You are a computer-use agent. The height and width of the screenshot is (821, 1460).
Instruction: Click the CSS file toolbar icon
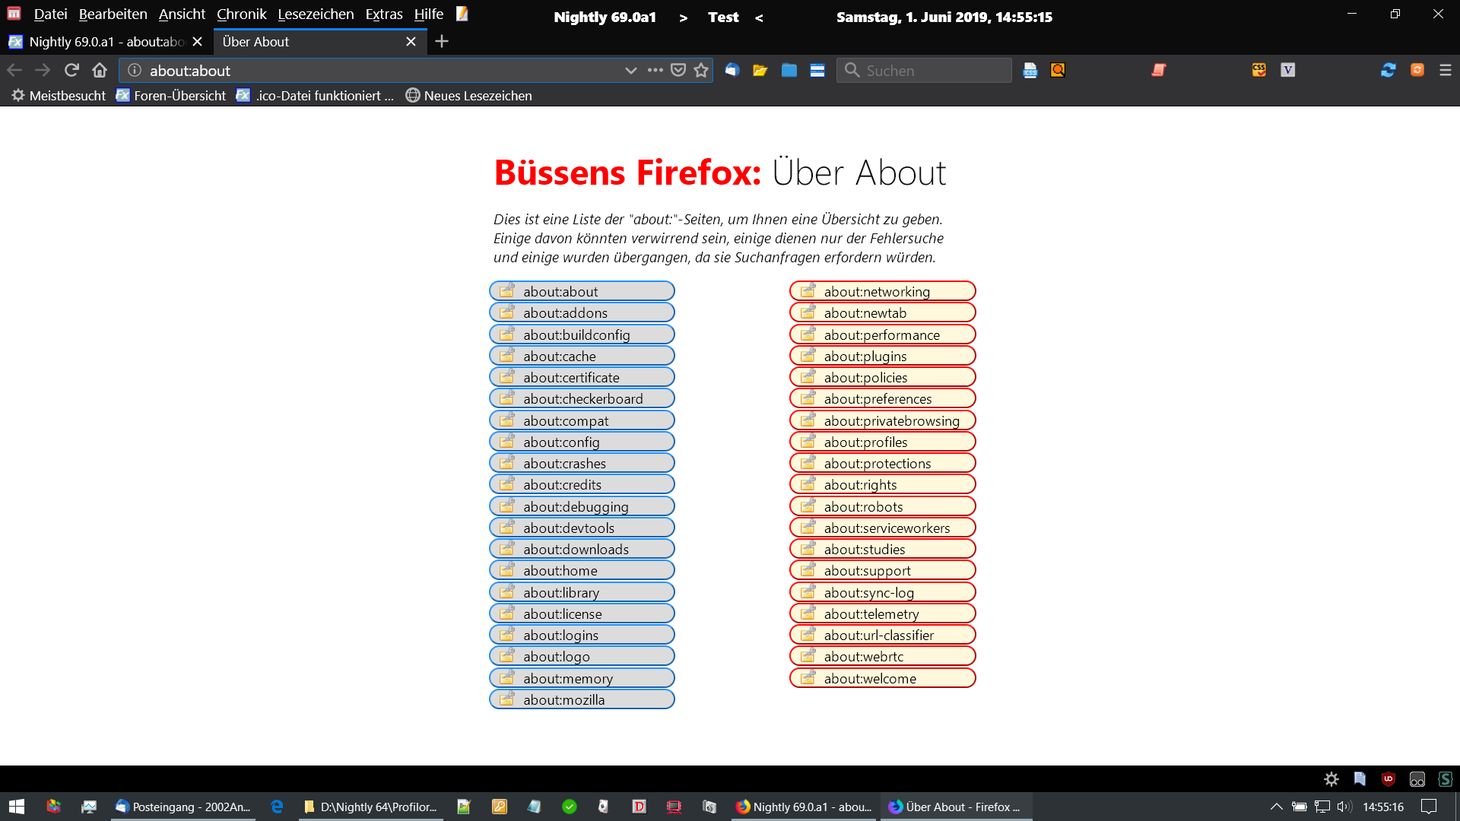pos(1030,70)
